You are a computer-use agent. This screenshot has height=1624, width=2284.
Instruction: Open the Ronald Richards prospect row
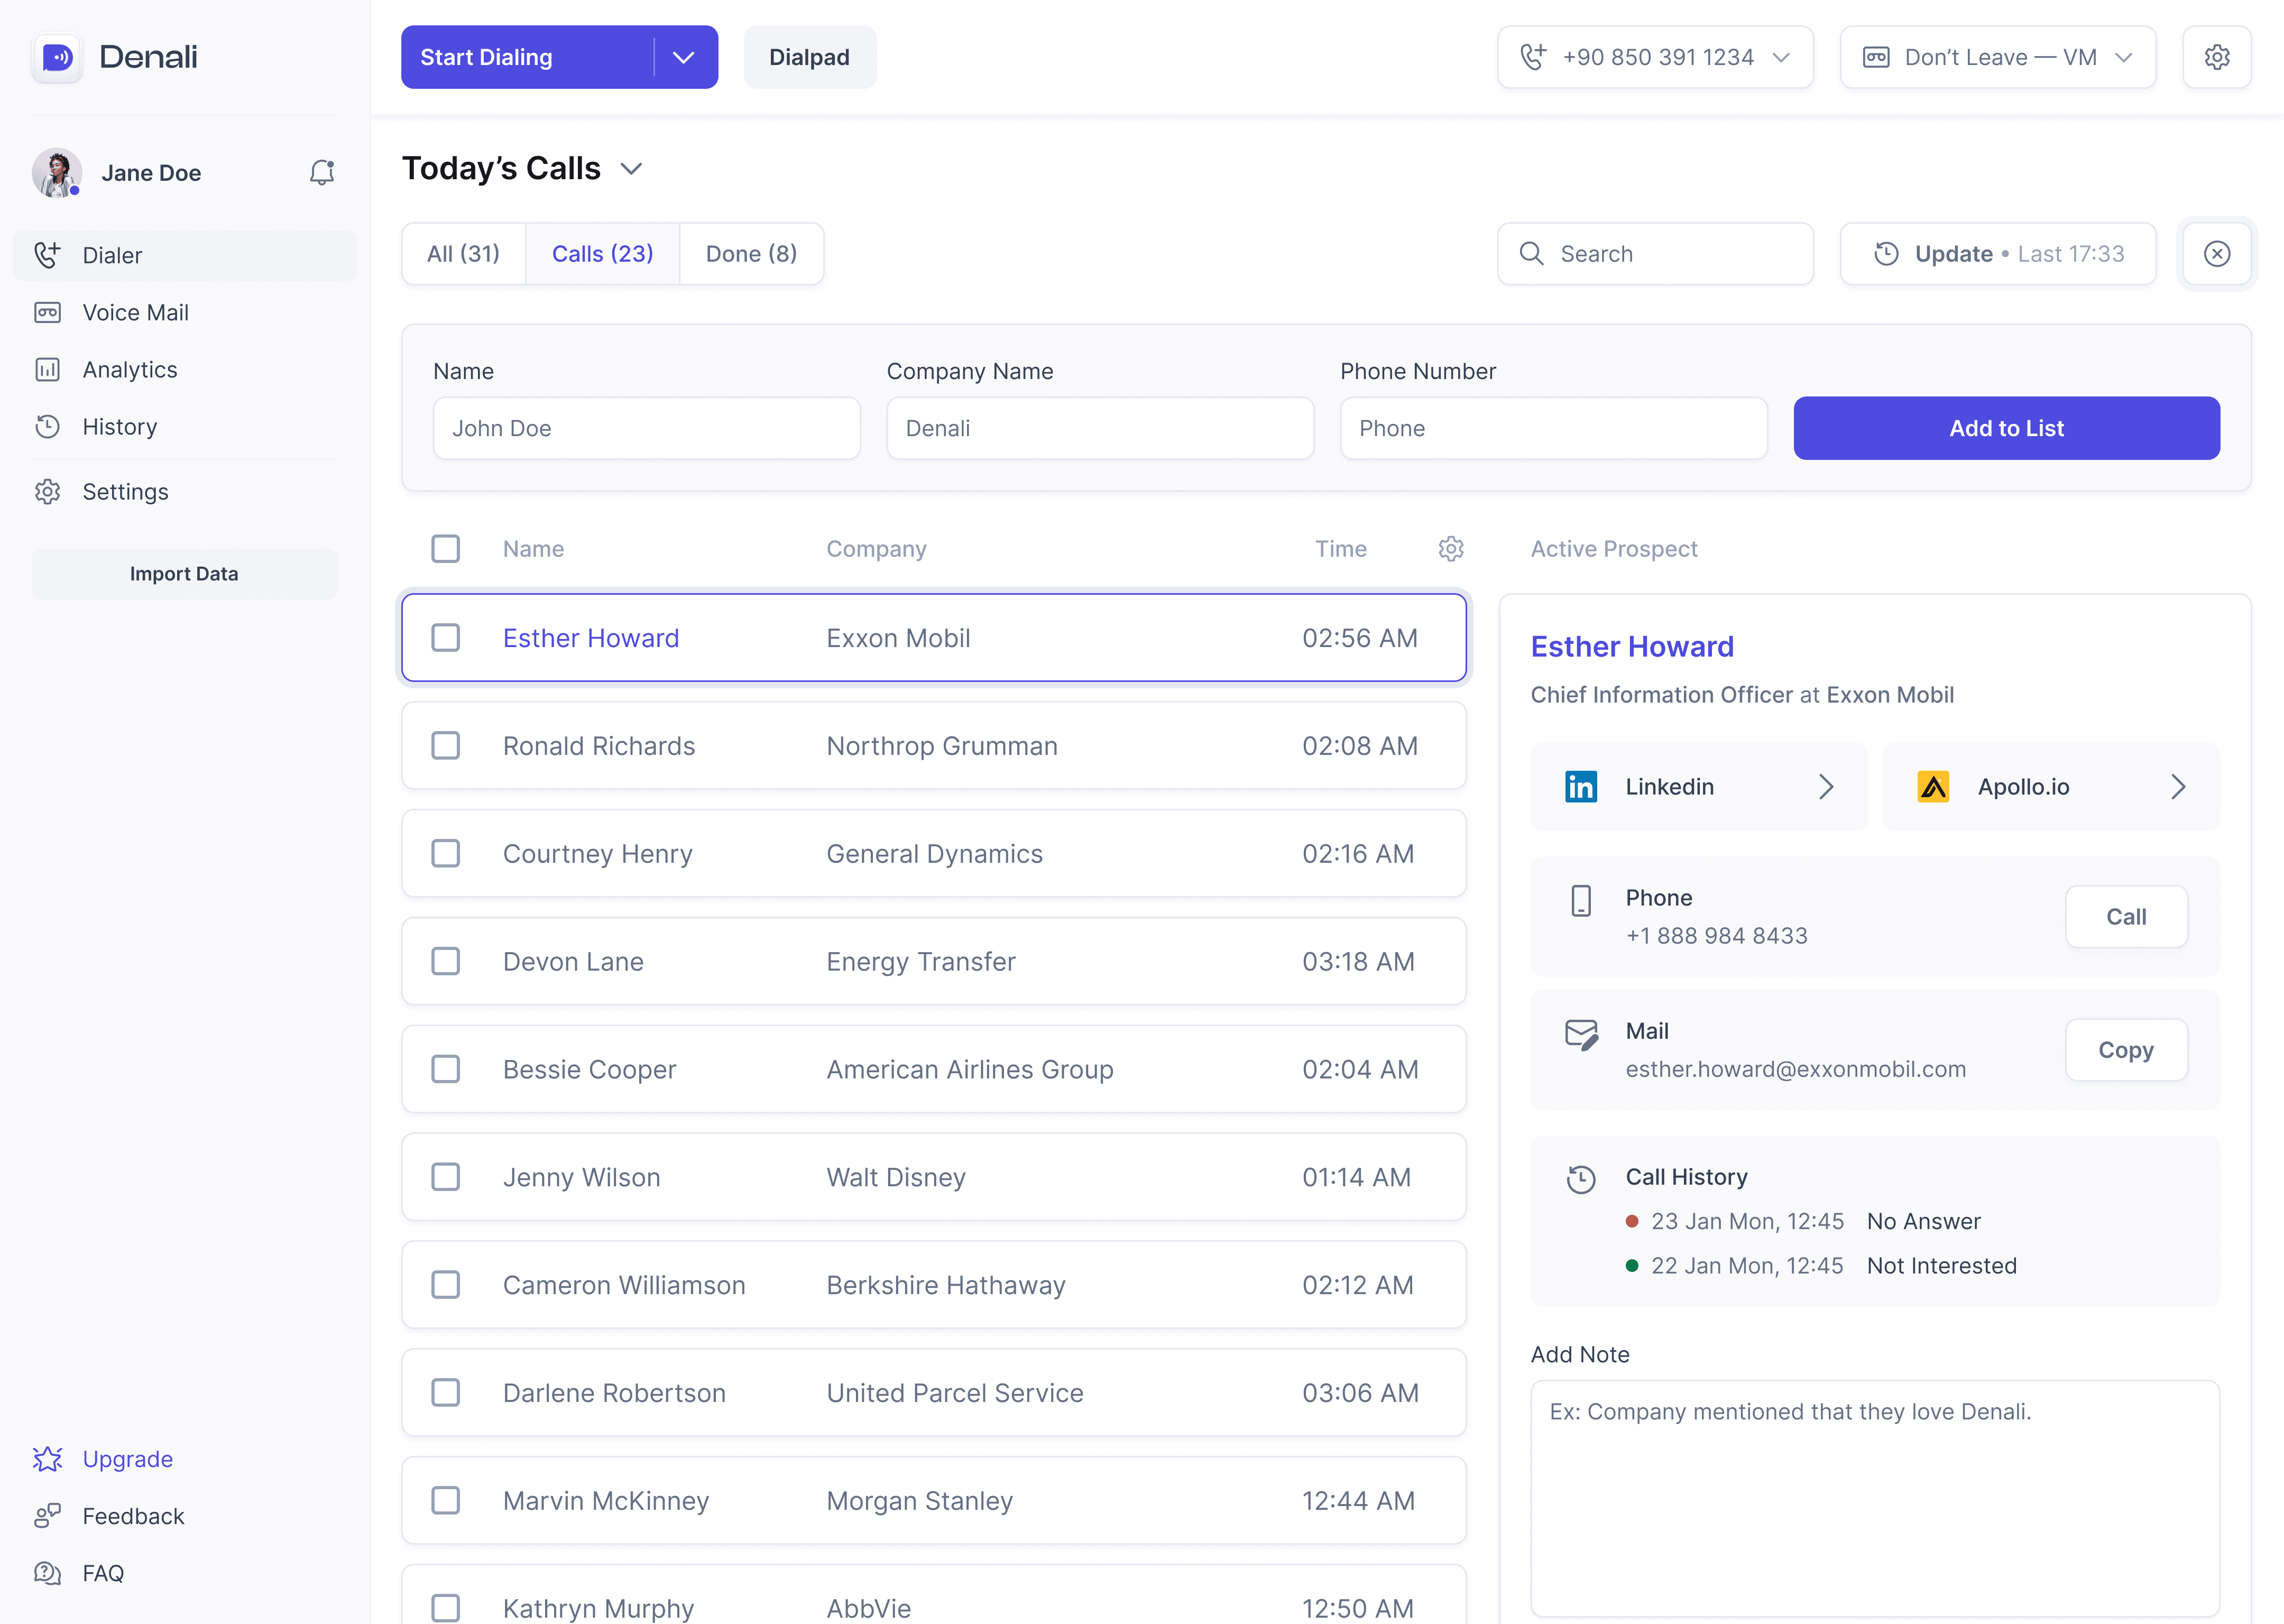[x=934, y=746]
